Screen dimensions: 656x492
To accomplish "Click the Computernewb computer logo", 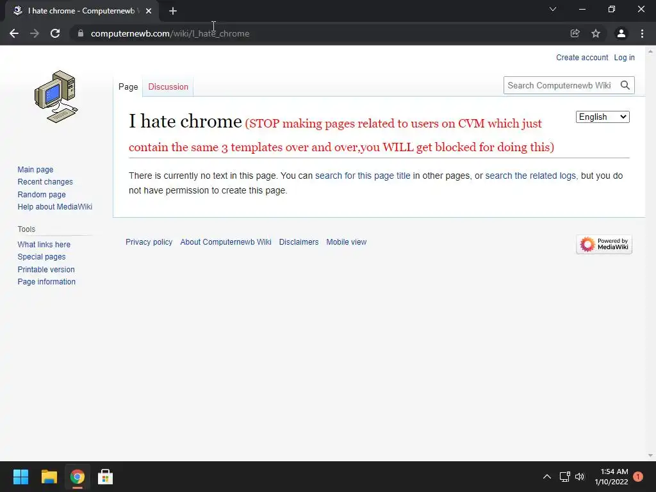I will pyautogui.click(x=56, y=97).
